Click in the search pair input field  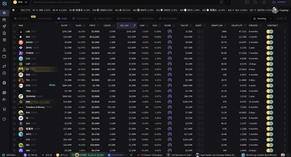point(126,2)
